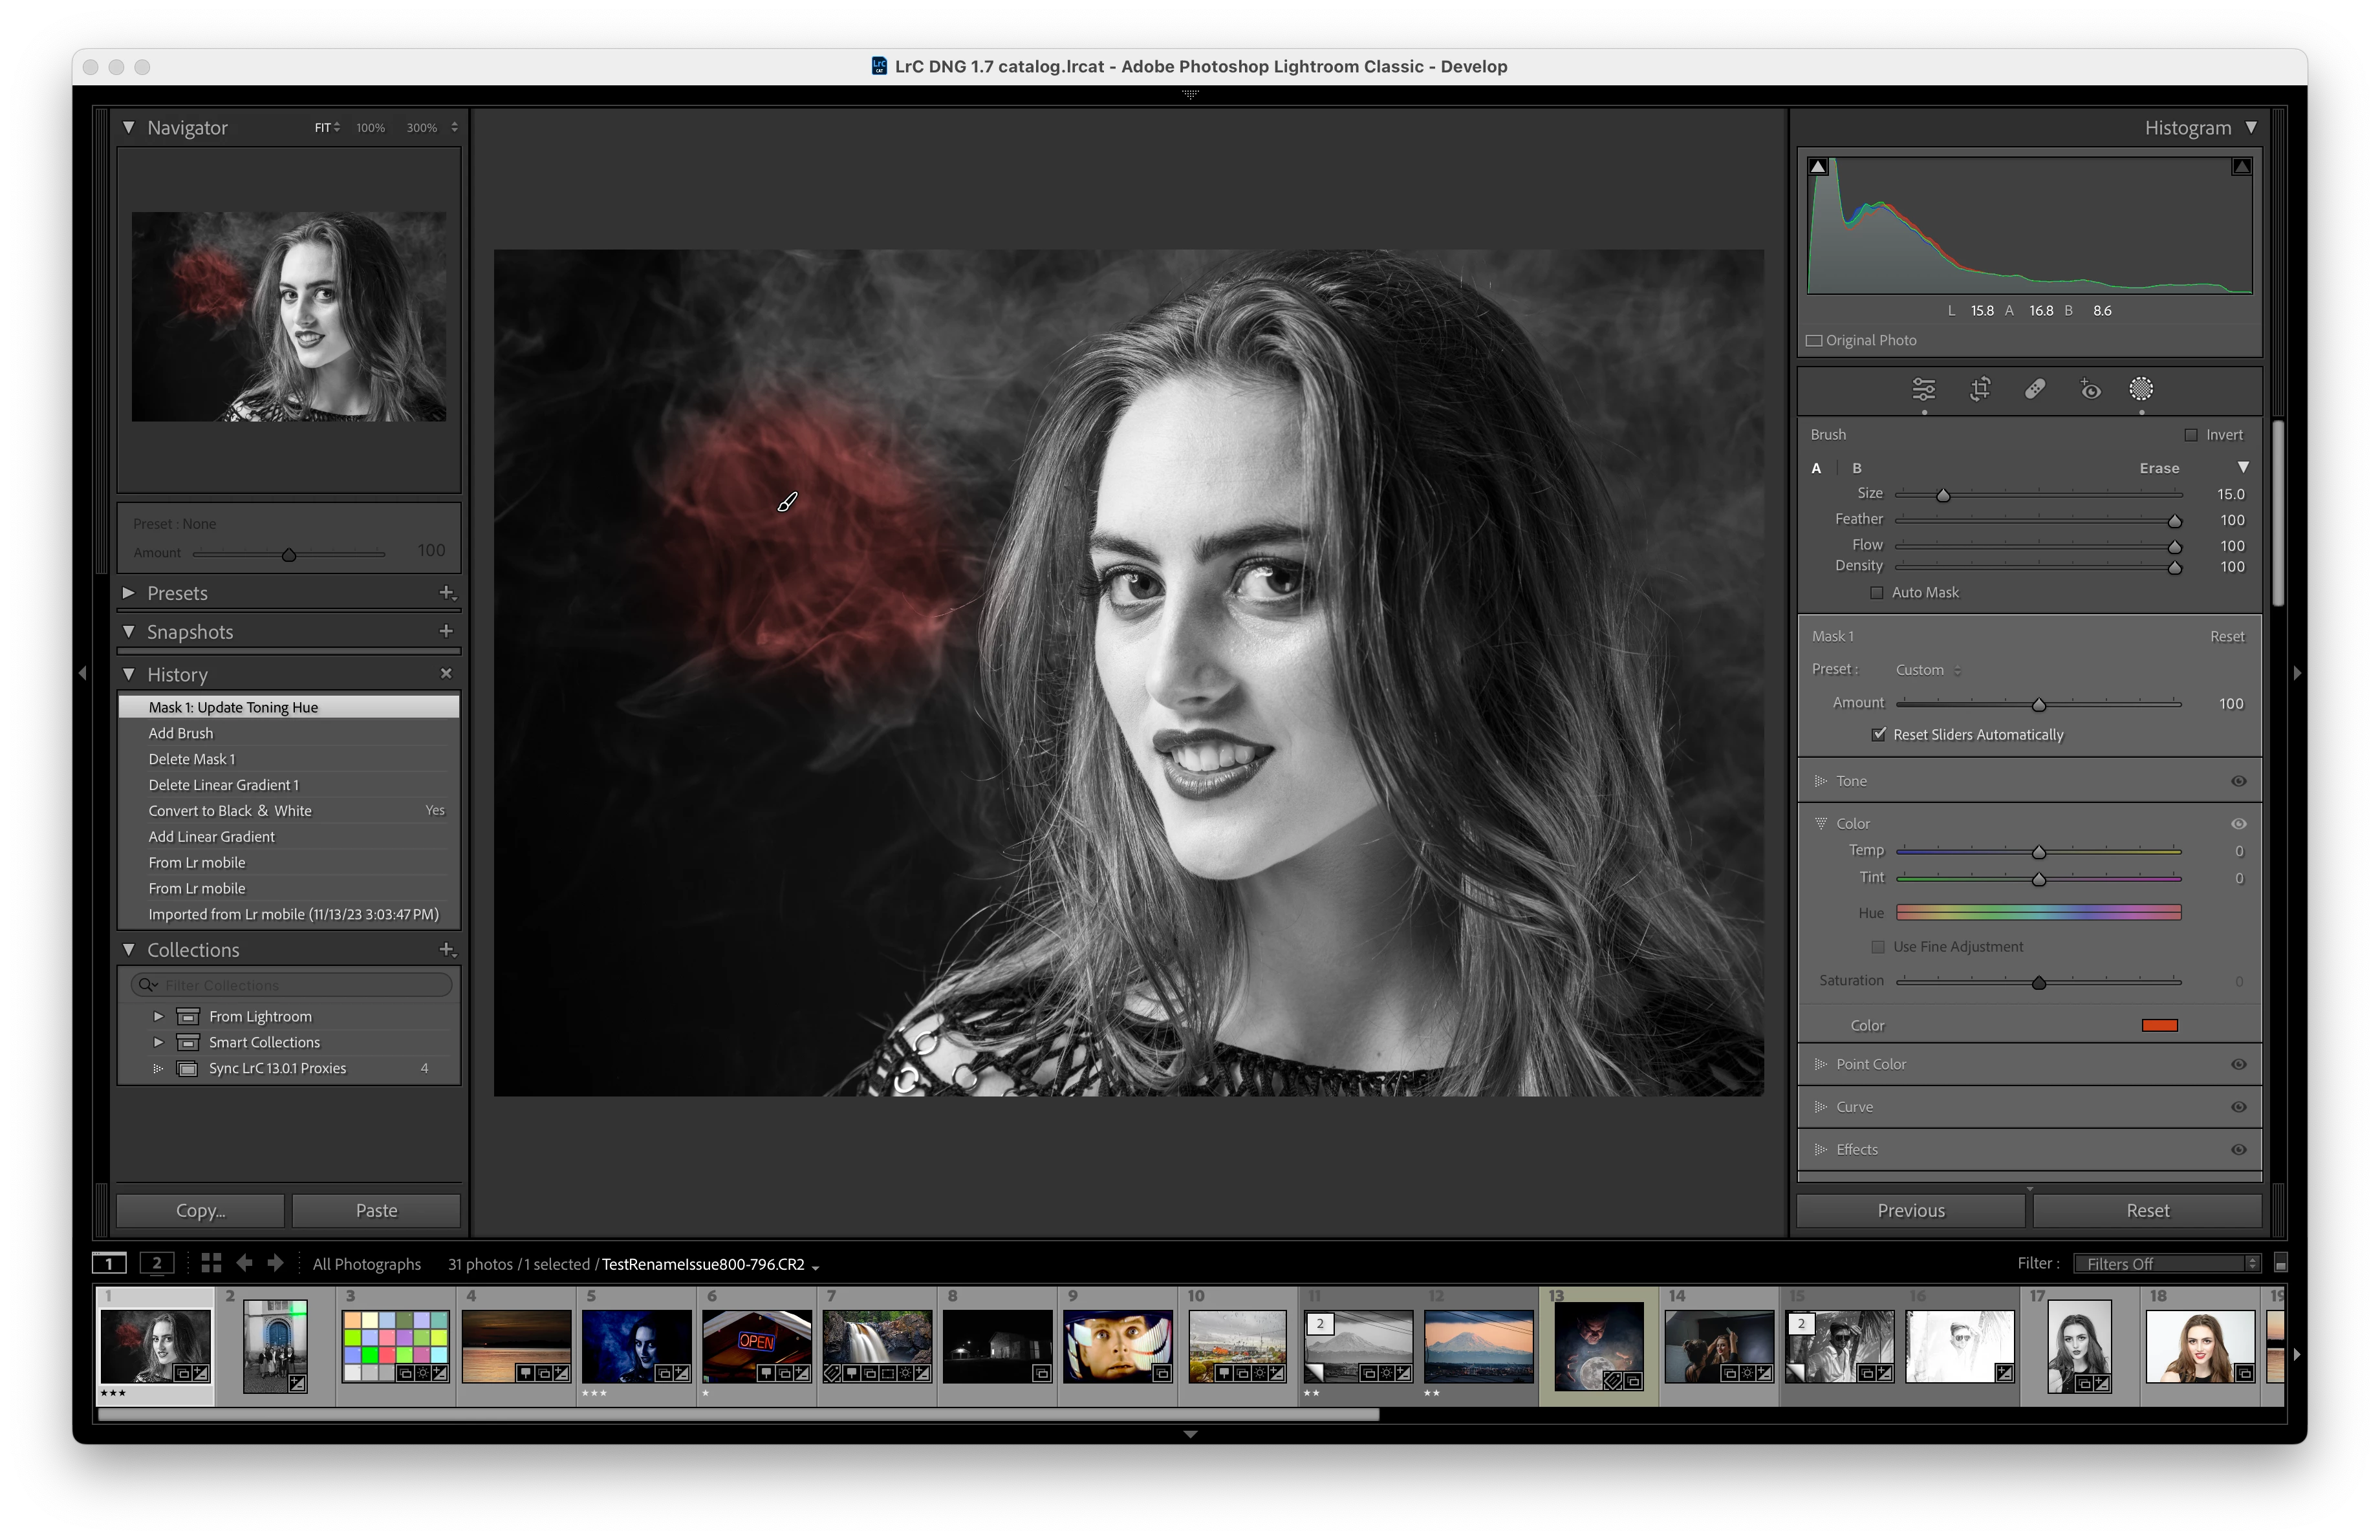Clear History with the X icon
Viewport: 2380px width, 1540px height.
(446, 674)
